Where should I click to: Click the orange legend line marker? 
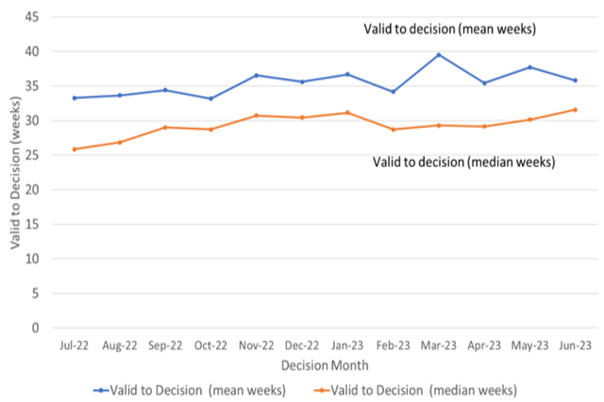(x=322, y=390)
